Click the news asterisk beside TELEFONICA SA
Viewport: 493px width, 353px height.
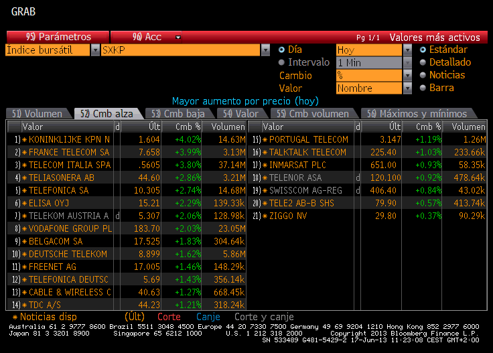click(25, 190)
